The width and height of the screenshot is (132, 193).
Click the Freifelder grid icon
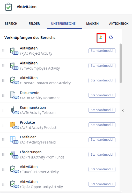(13, 139)
